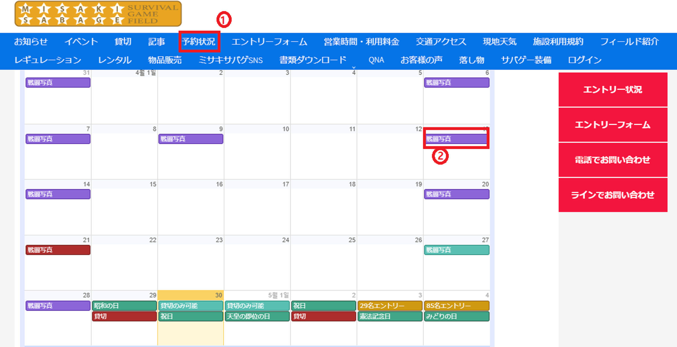Click the red エントリー状況 button
The width and height of the screenshot is (677, 347).
613,90
